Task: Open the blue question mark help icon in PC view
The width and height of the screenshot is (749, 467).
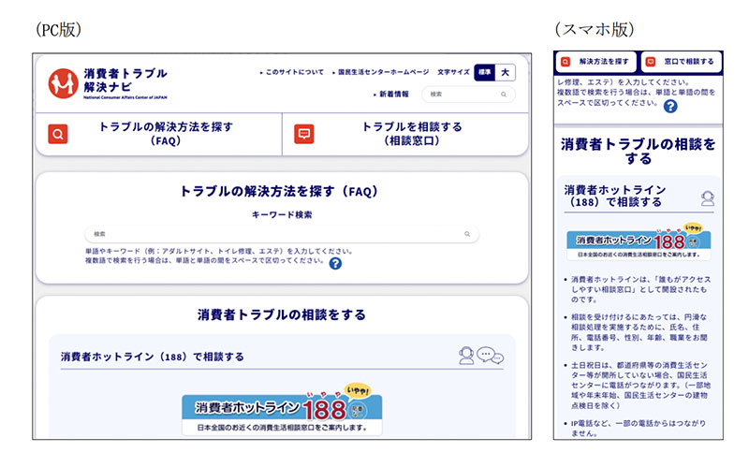Action: click(x=335, y=264)
